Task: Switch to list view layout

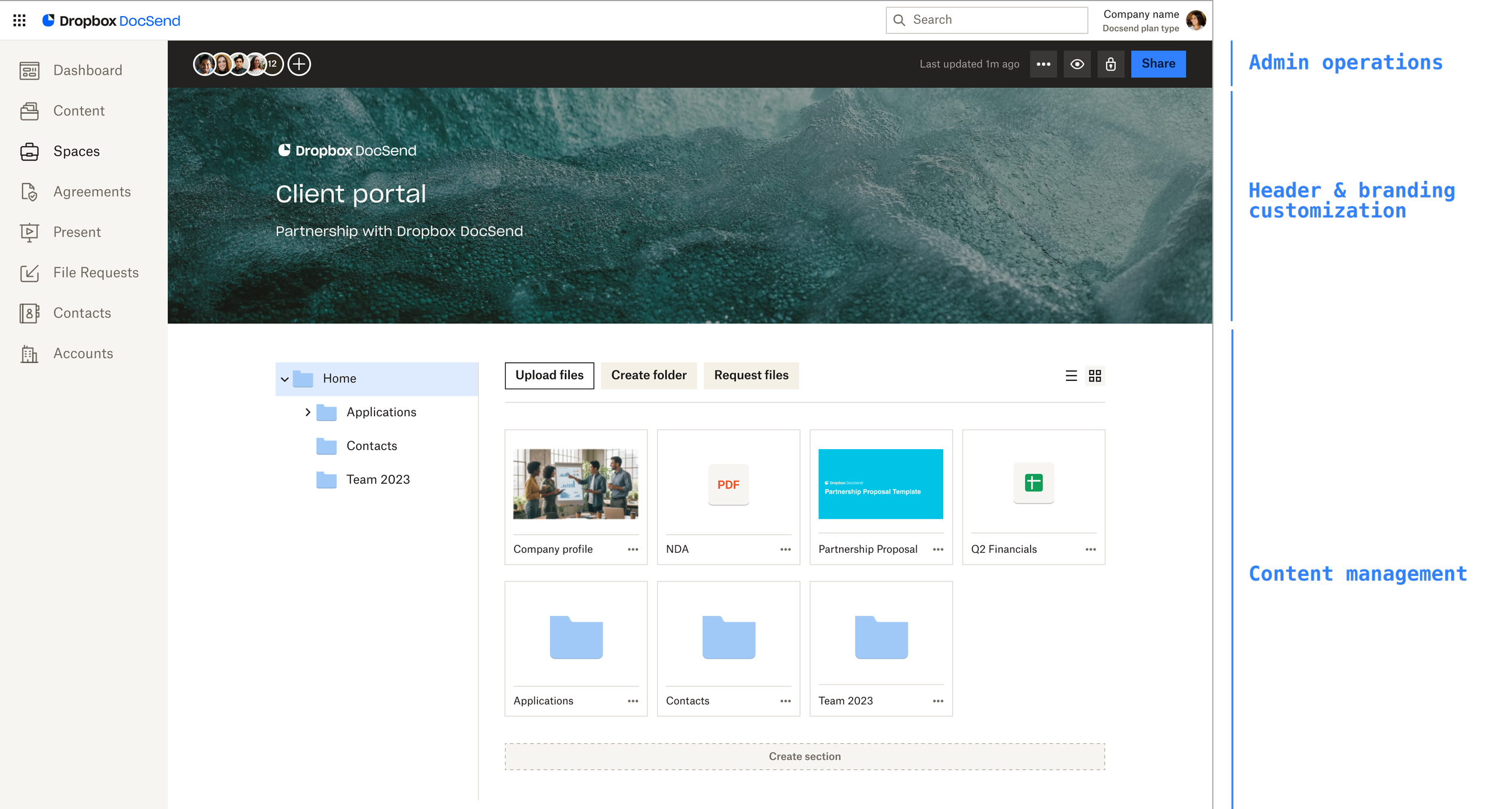Action: tap(1071, 375)
